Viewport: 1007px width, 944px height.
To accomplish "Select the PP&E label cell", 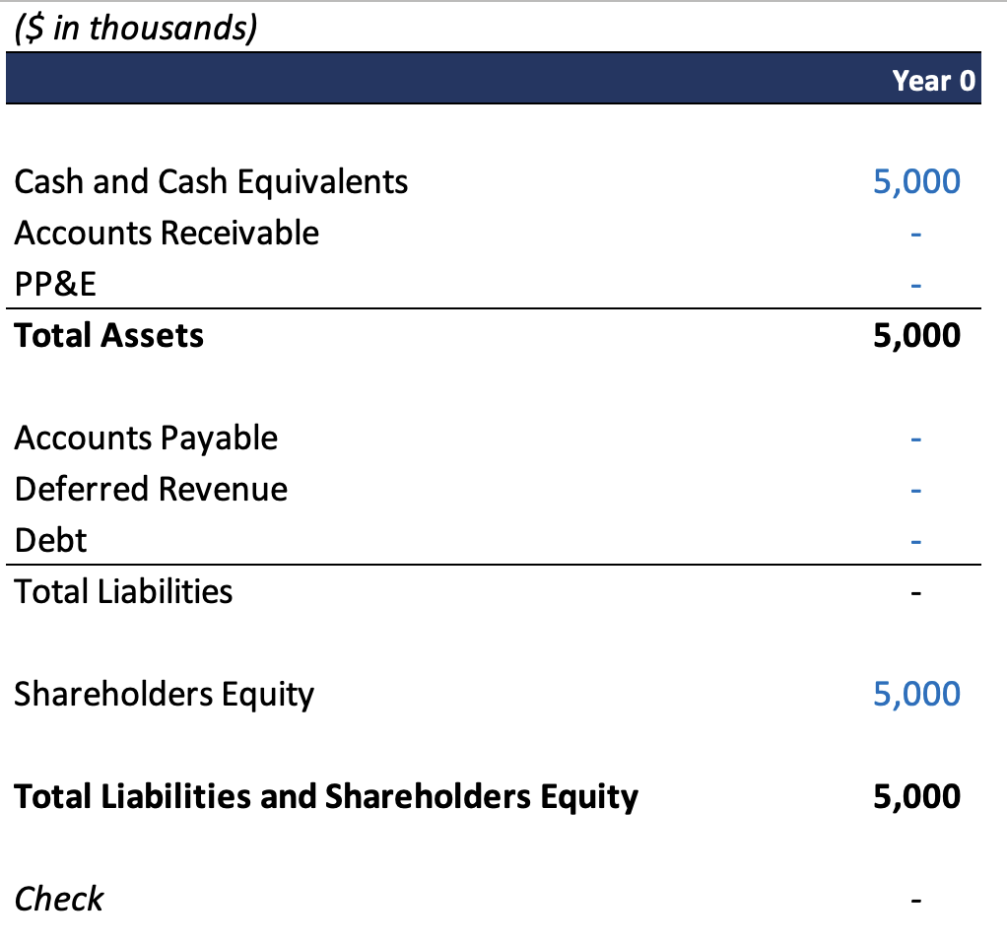I will point(55,284).
